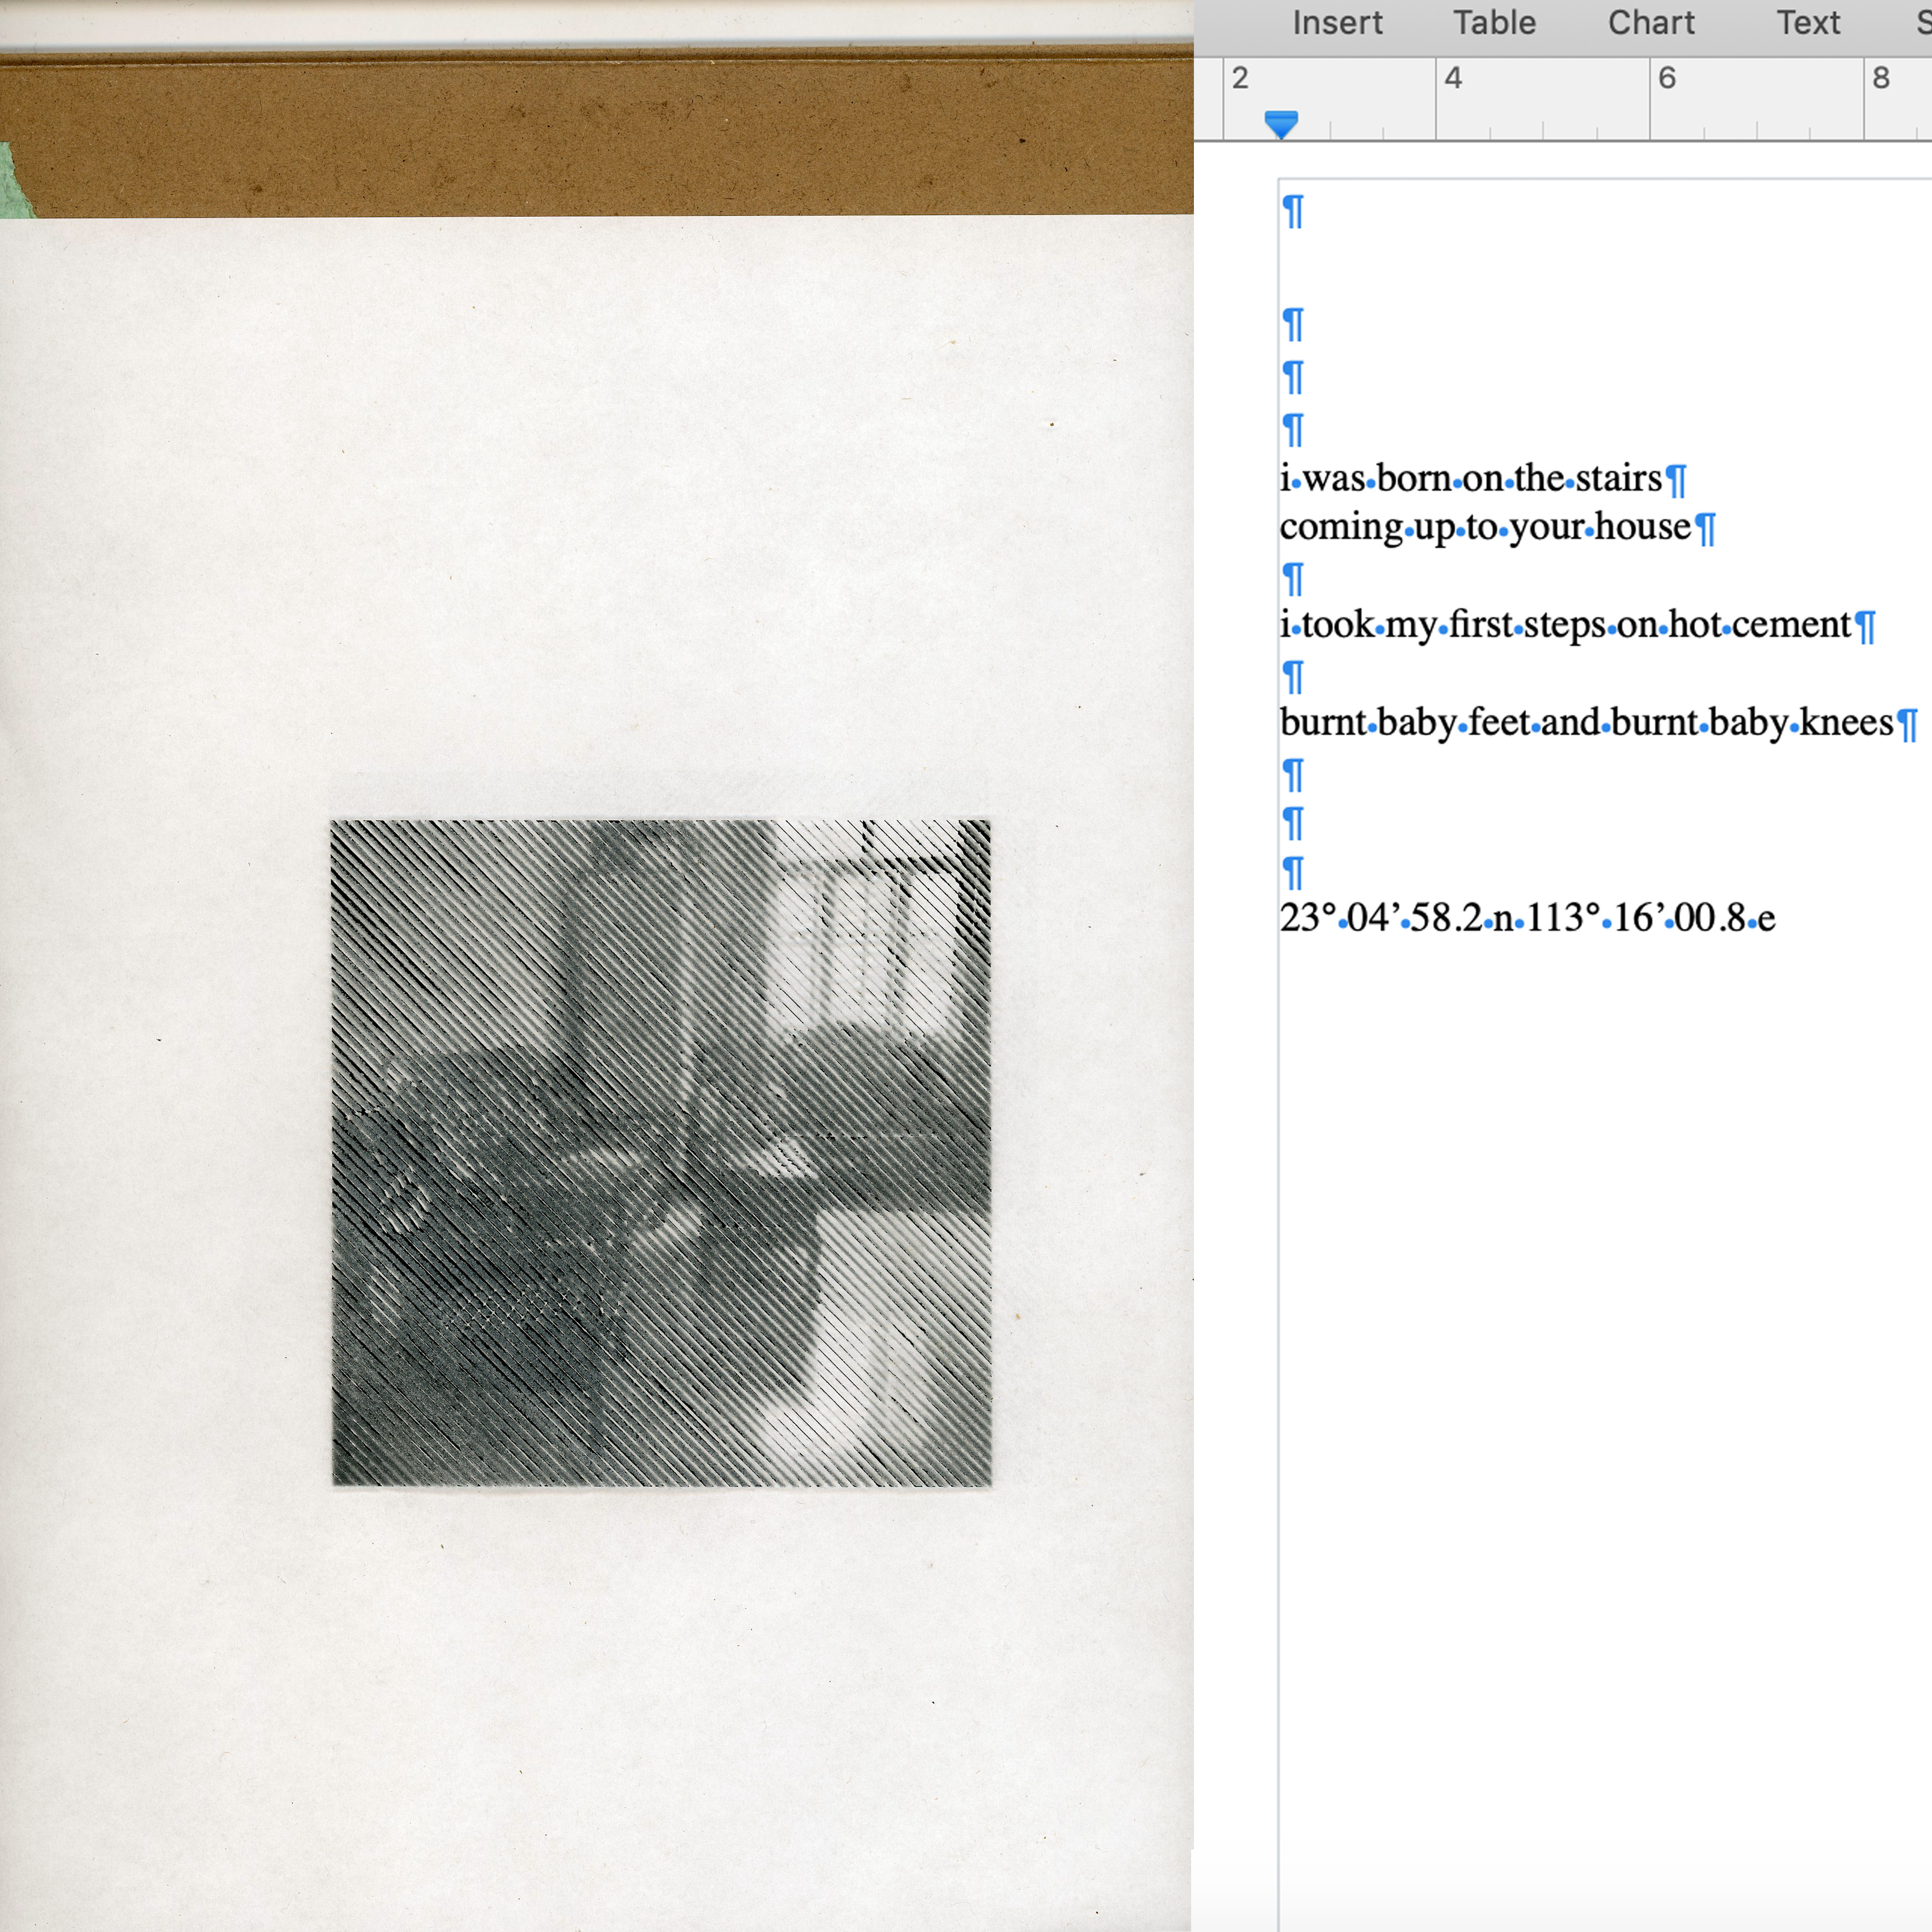This screenshot has width=1932, height=1932.
Task: Click the coordinates line starting with 23°04'58.2
Action: point(1527,918)
